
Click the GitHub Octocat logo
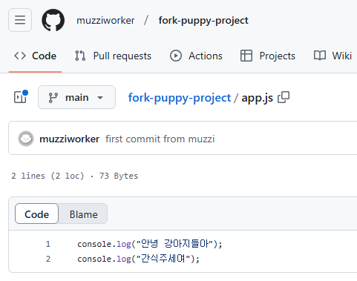[53, 20]
